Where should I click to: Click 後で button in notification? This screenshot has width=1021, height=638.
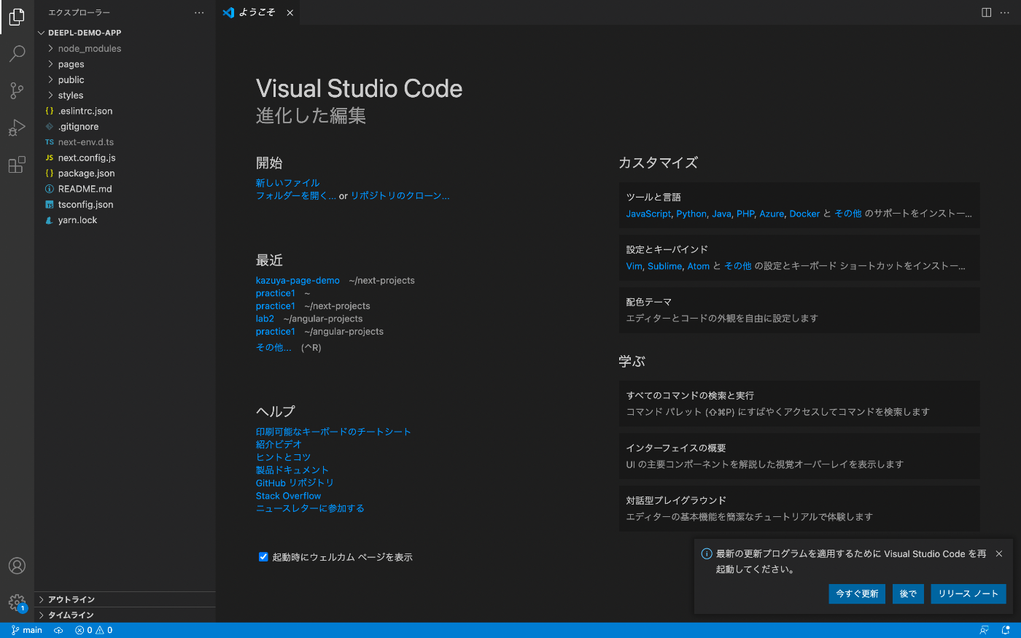[x=908, y=594]
